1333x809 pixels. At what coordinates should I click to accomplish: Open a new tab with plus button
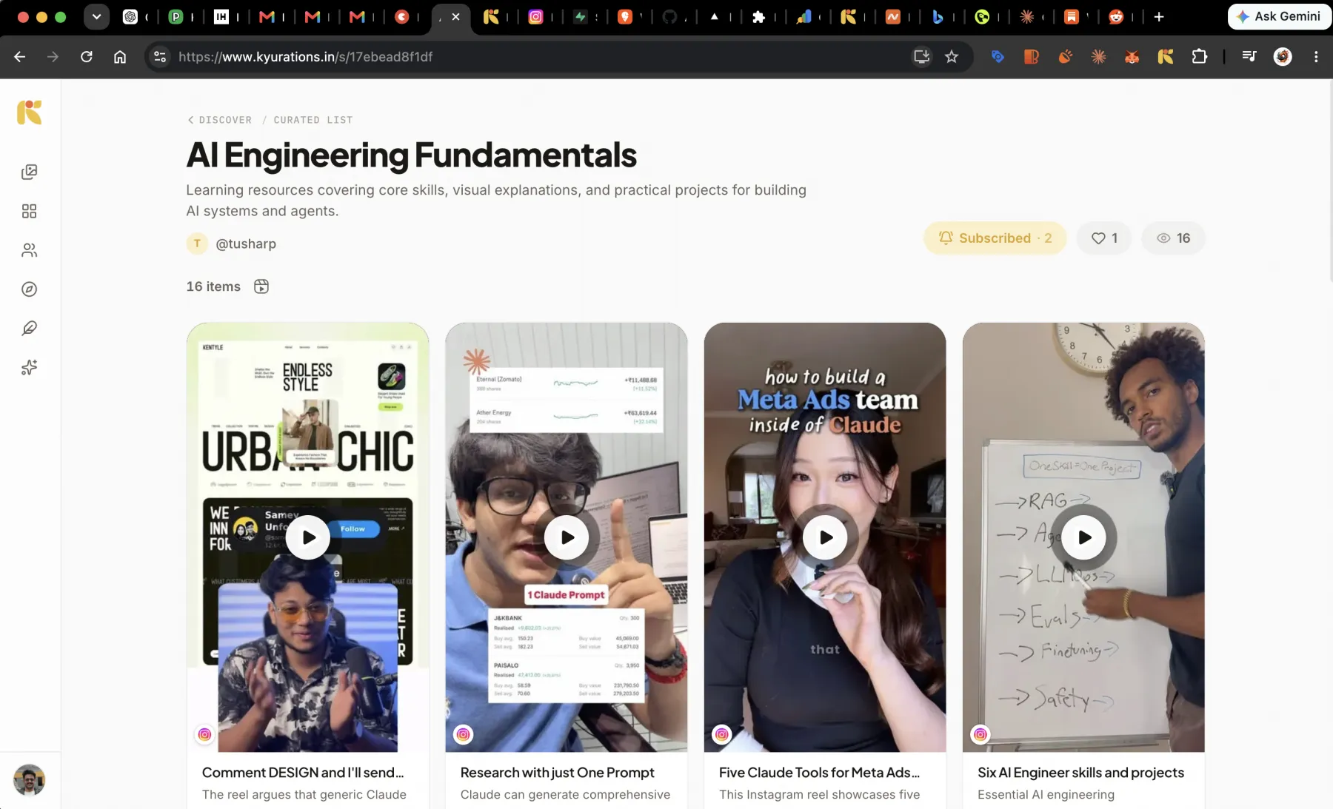point(1159,16)
